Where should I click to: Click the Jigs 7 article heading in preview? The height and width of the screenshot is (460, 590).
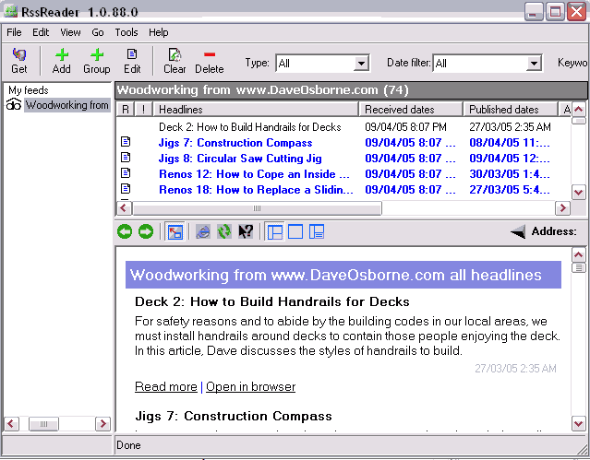tap(234, 416)
